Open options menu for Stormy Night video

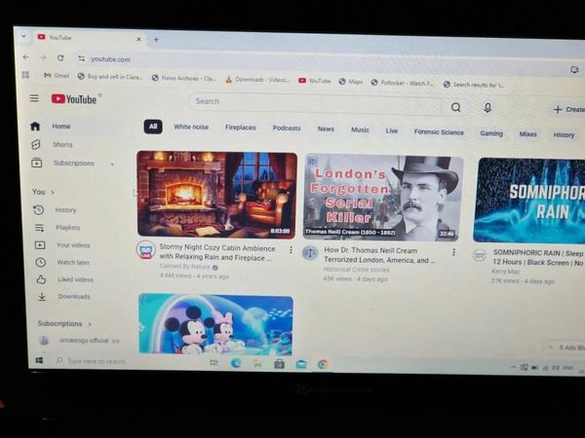(290, 250)
